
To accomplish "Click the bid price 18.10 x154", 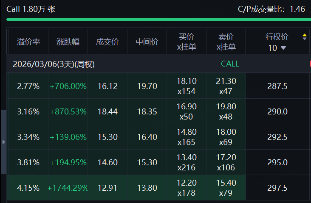I will (187, 86).
